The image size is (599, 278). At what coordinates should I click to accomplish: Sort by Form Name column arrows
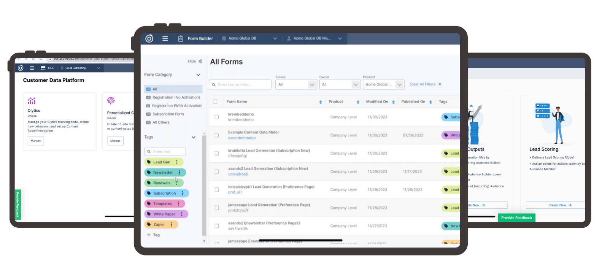(321, 102)
